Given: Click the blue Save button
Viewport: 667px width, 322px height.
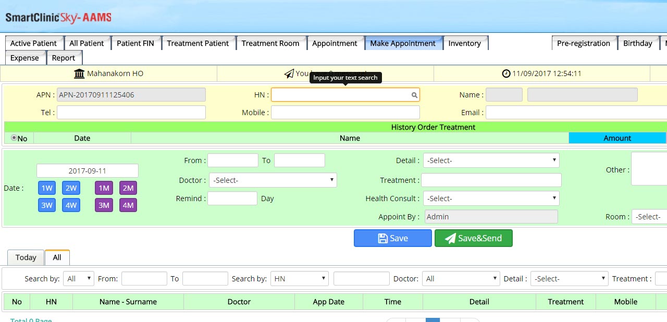Looking at the screenshot, I should pos(392,238).
